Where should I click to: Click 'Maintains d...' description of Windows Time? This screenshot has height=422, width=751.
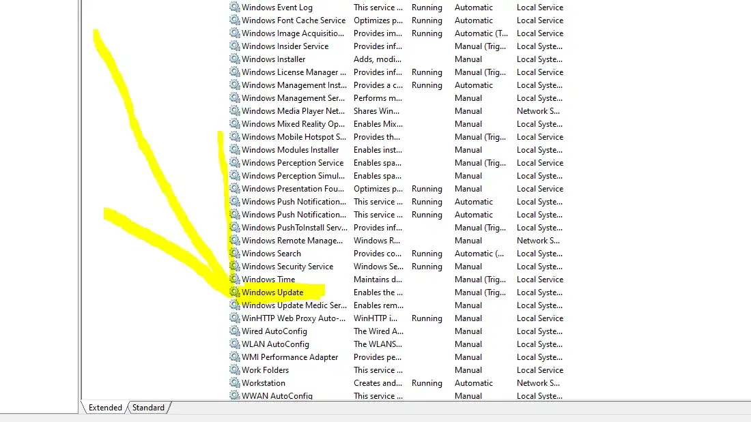pos(378,280)
